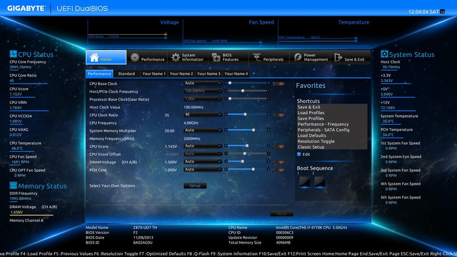Toggle the switch on the CPU Base Clock row

[278, 83]
